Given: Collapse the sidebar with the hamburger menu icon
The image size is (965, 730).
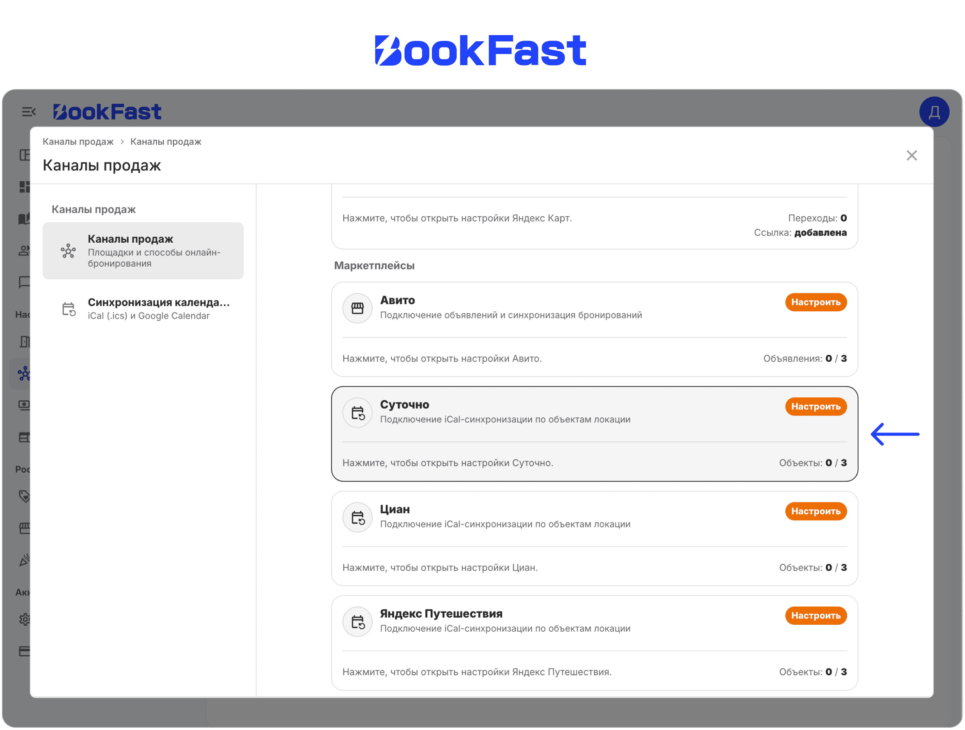Looking at the screenshot, I should pyautogui.click(x=29, y=112).
